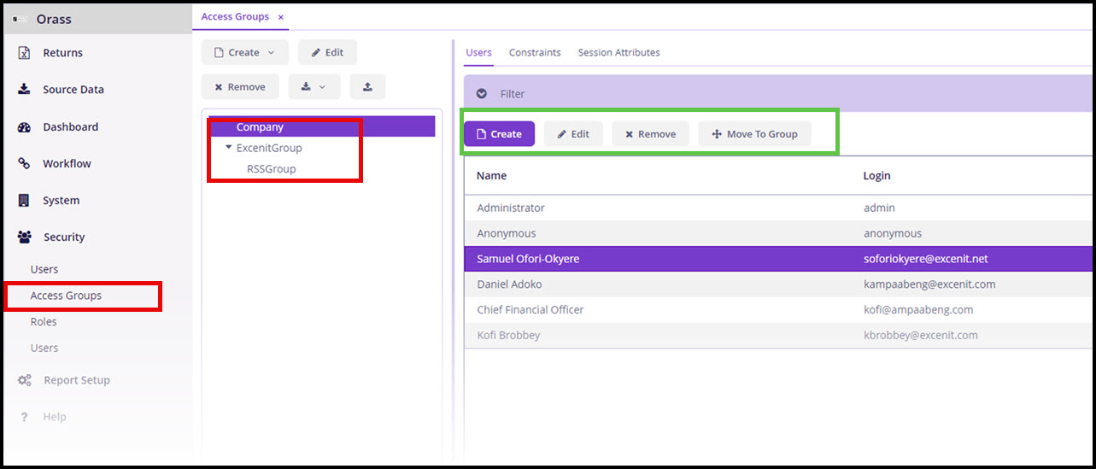Click the Help question mark icon
Image resolution: width=1096 pixels, height=469 pixels.
coord(24,417)
